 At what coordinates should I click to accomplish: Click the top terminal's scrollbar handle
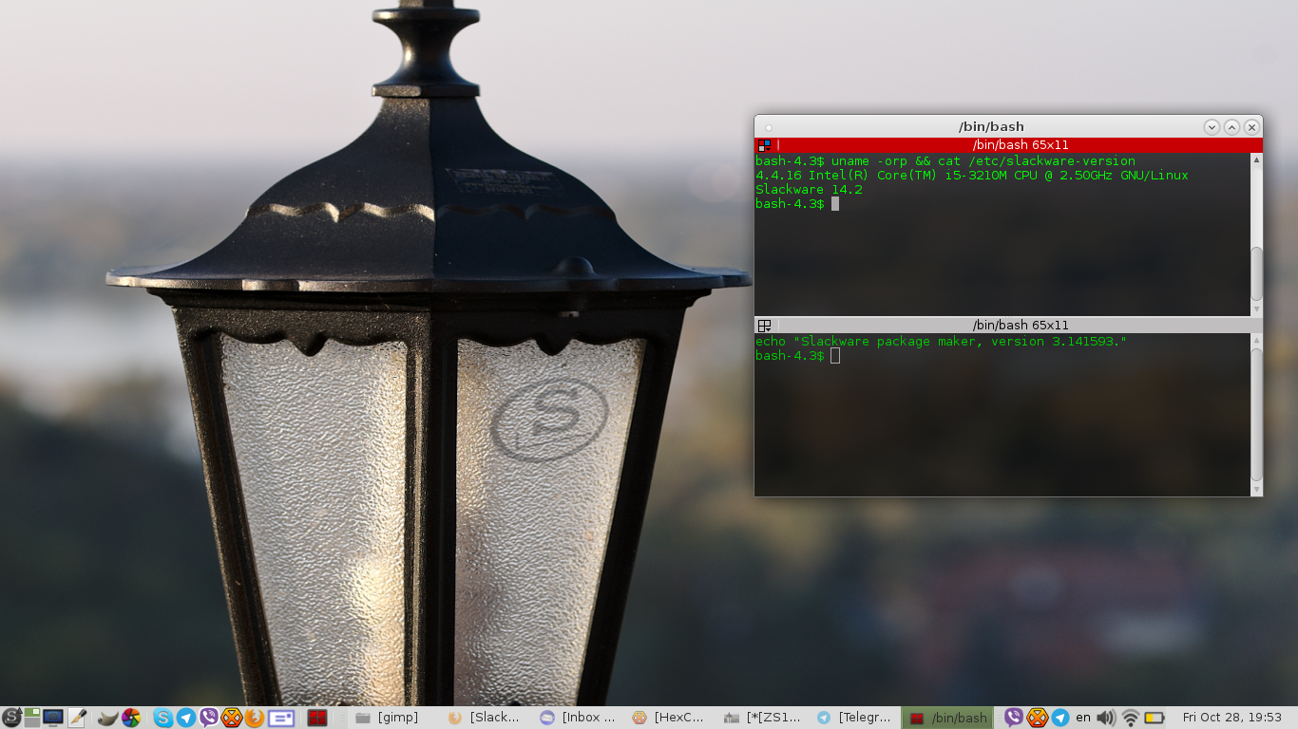click(x=1256, y=273)
